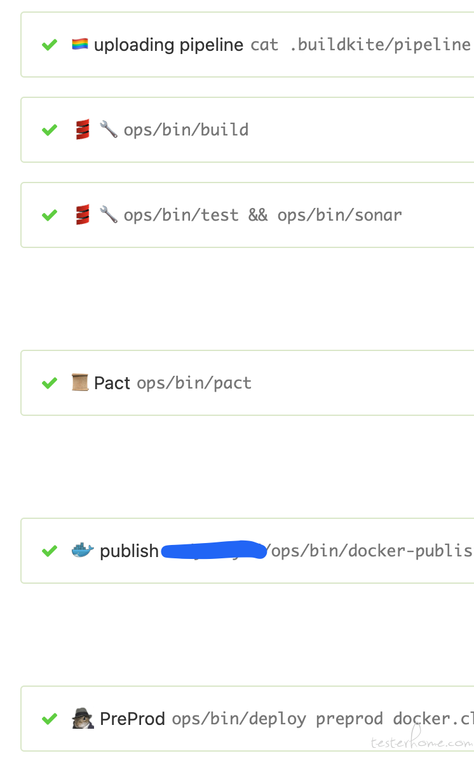Viewport: 474px width, 758px height.
Task: Expand the uploading pipeline job row
Action: click(x=247, y=45)
